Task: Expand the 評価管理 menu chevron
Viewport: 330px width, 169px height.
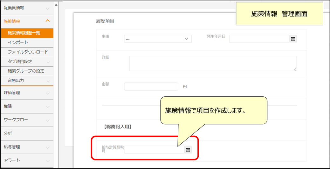Action: tap(48, 93)
